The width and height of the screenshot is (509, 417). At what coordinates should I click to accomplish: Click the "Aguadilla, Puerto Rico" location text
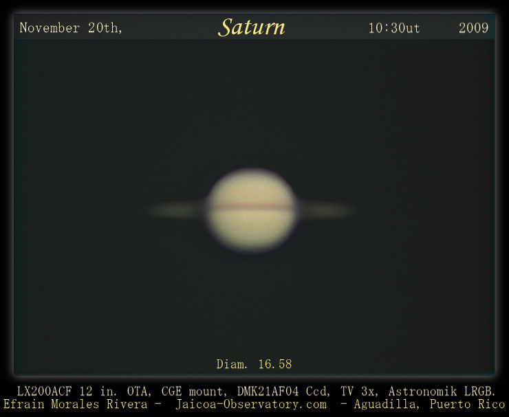[430, 405]
